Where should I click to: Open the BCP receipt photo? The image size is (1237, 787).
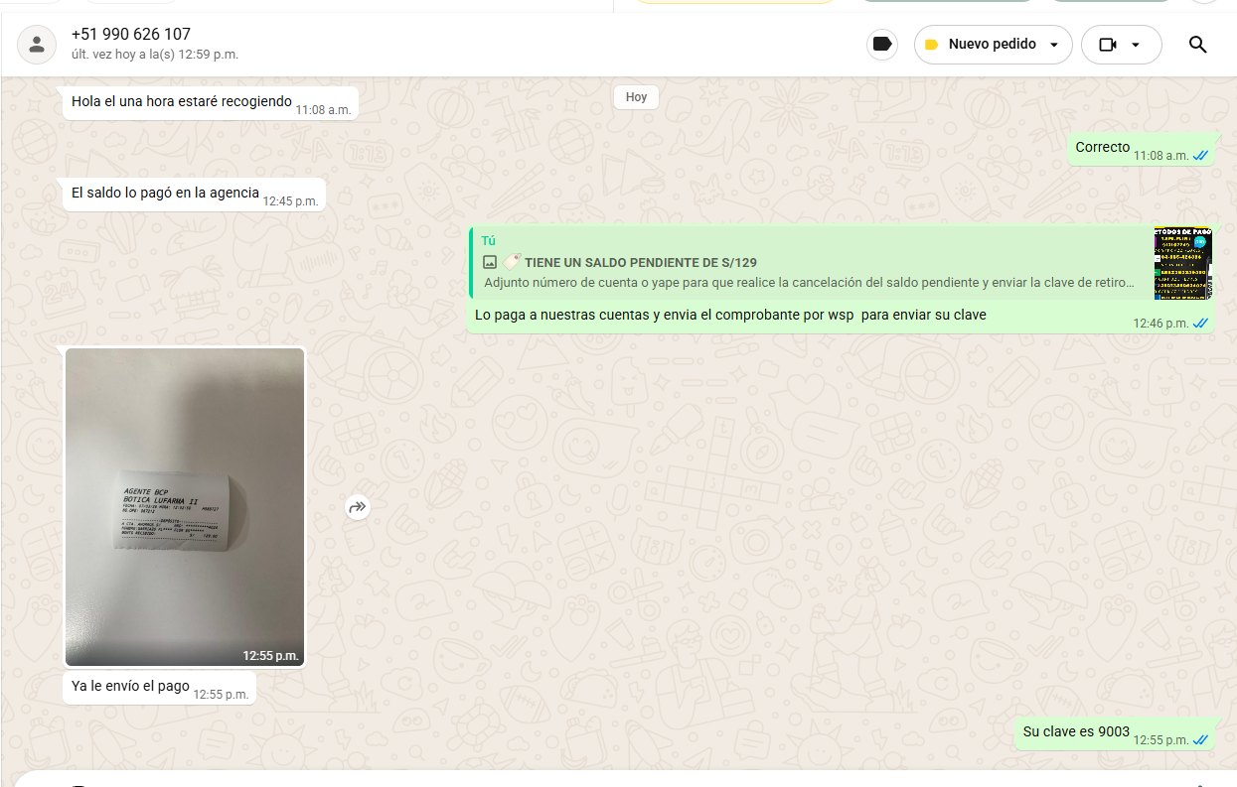(185, 506)
